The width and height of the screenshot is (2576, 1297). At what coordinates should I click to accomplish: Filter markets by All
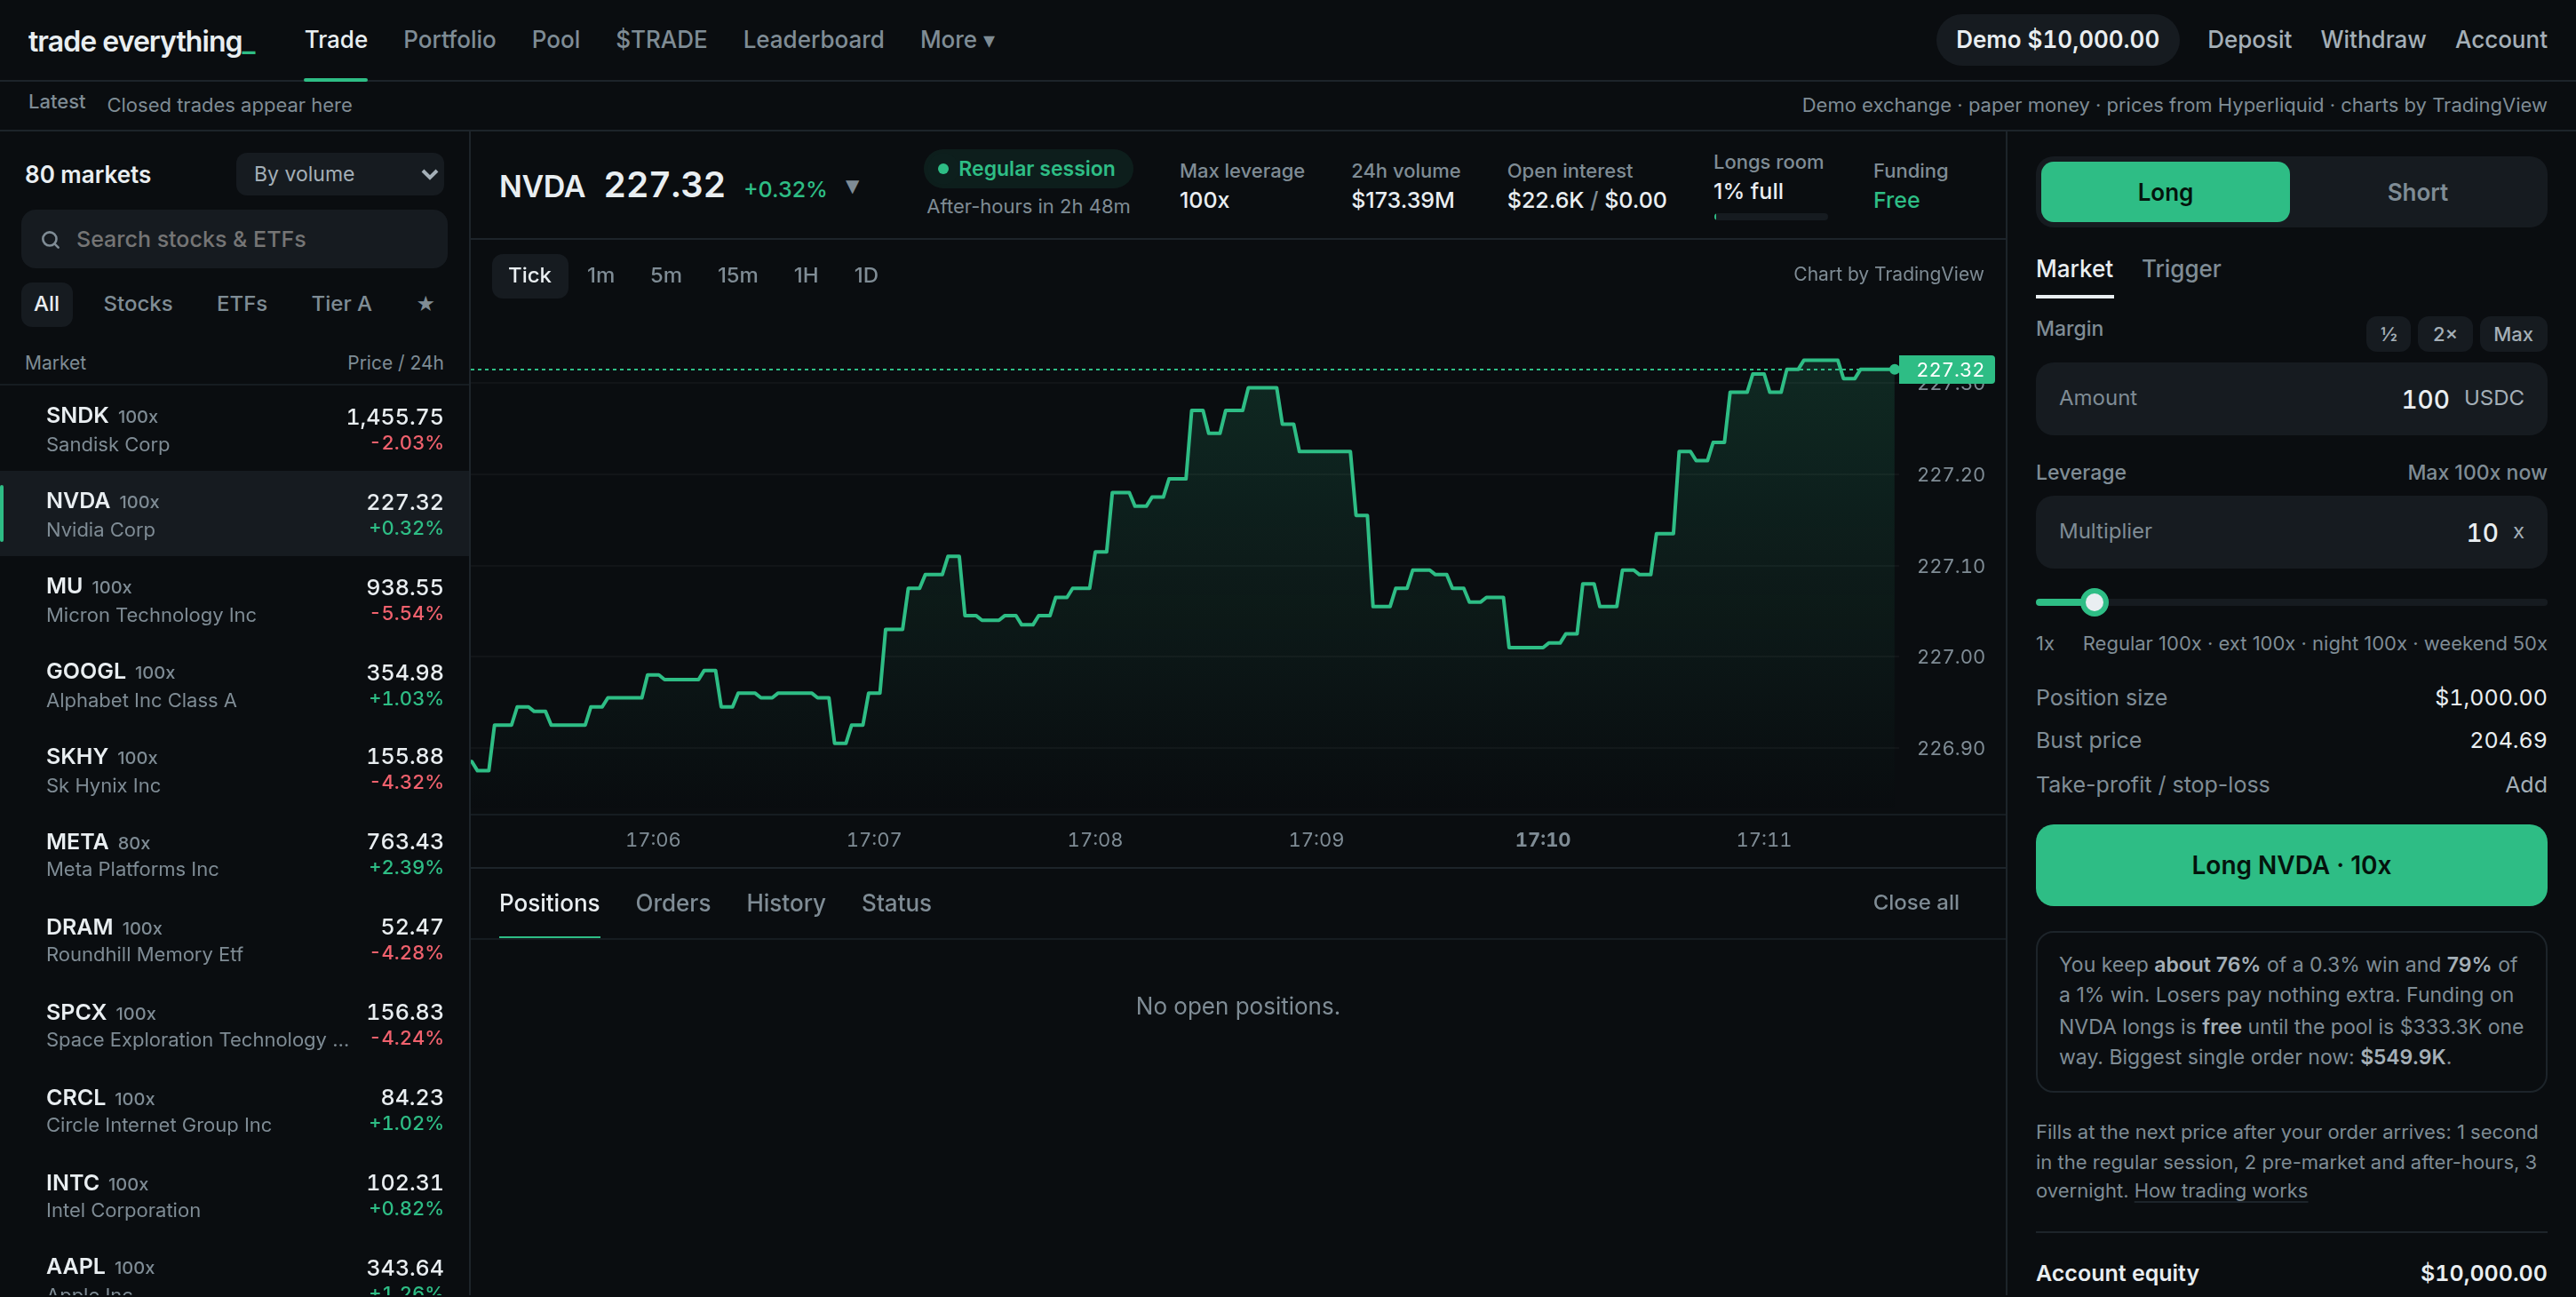pyautogui.click(x=46, y=304)
